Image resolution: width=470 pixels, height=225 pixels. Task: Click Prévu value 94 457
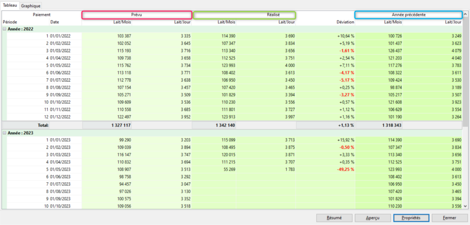pos(125,184)
